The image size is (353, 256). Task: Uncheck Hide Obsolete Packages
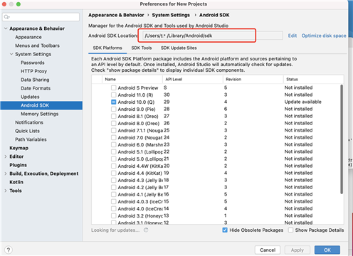(225, 230)
